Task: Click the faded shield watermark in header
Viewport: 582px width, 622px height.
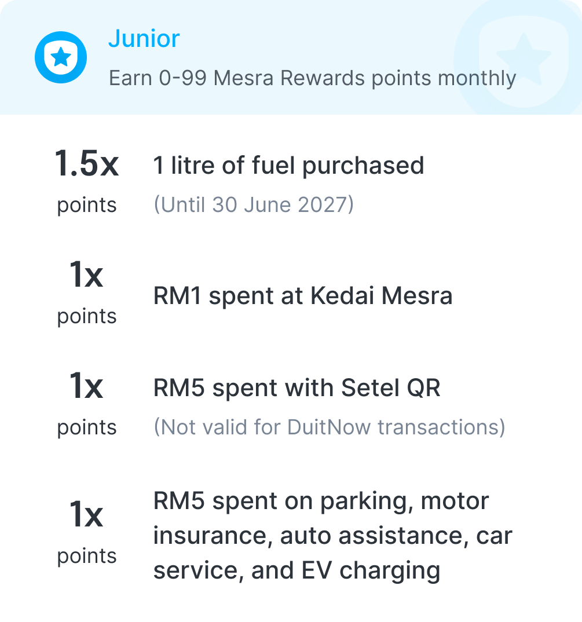Action: click(x=524, y=58)
